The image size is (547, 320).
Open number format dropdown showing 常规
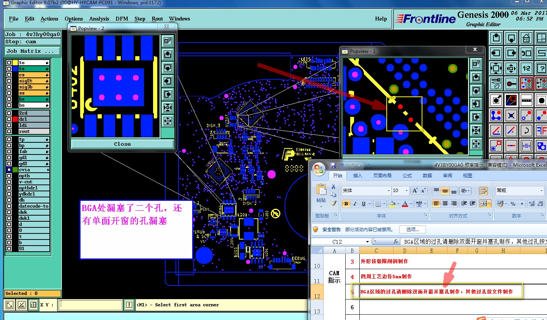(542, 191)
